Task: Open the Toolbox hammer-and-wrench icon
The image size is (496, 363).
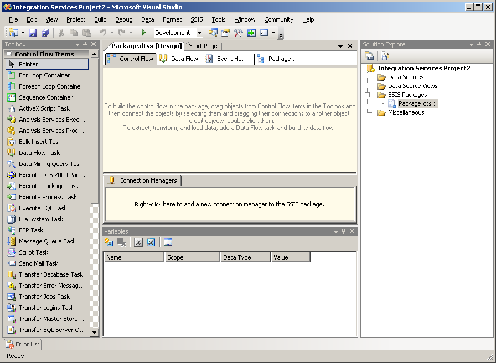Action: (x=238, y=33)
